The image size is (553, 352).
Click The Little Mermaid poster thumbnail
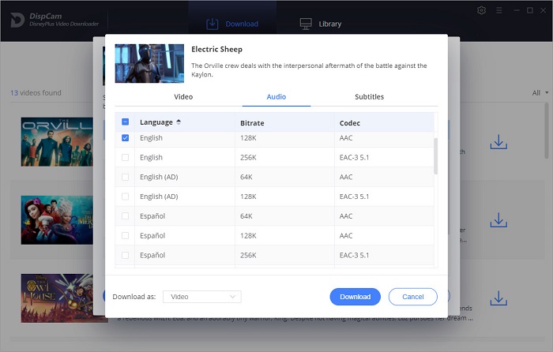[57, 220]
